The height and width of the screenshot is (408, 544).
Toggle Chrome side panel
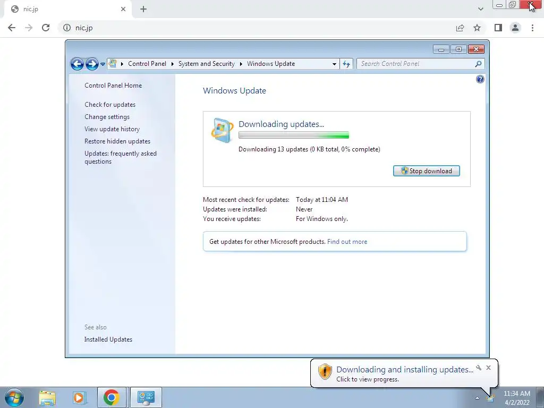498,28
